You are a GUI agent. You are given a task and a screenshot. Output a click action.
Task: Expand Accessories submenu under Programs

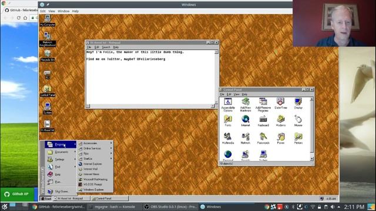95,143
